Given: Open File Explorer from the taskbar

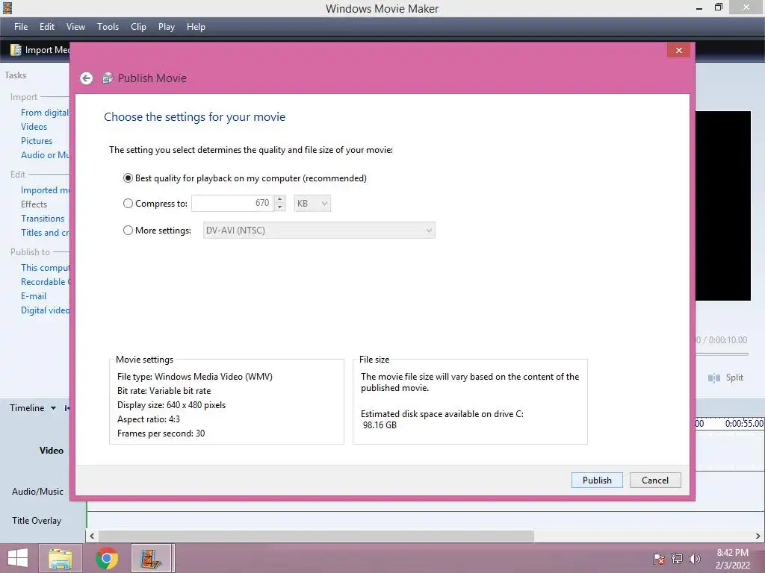Looking at the screenshot, I should [x=60, y=558].
